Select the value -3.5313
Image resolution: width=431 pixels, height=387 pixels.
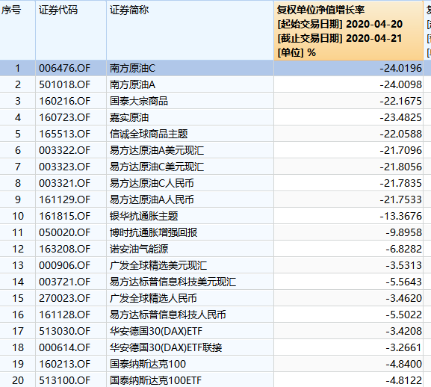pos(404,265)
